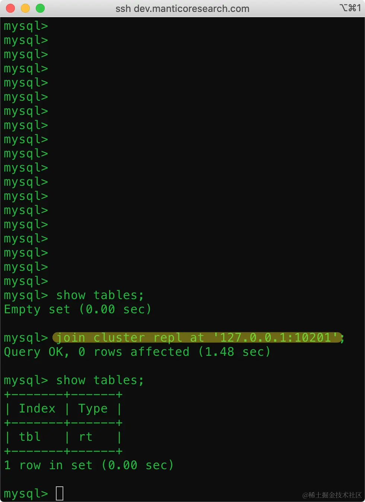The height and width of the screenshot is (502, 365).
Task: Click the first show tables; command
Action: (x=100, y=295)
